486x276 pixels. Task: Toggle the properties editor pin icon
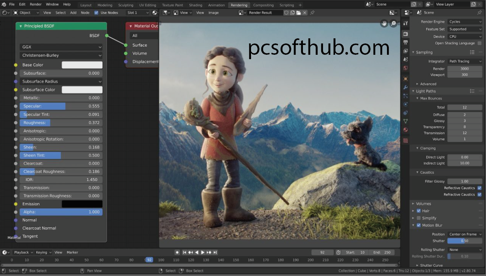(479, 12)
